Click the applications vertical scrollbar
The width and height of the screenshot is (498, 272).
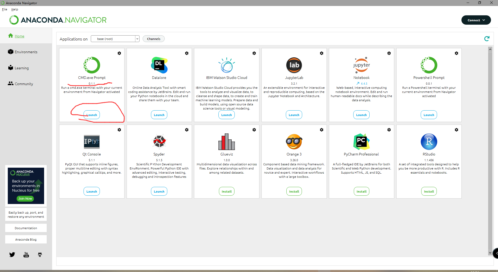click(490, 151)
